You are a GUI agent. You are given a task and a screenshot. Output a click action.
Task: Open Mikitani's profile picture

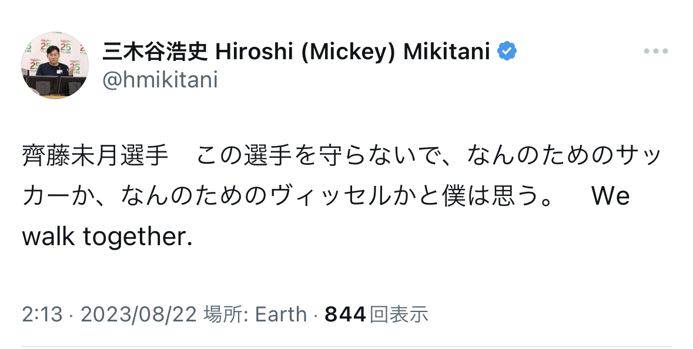coord(55,65)
